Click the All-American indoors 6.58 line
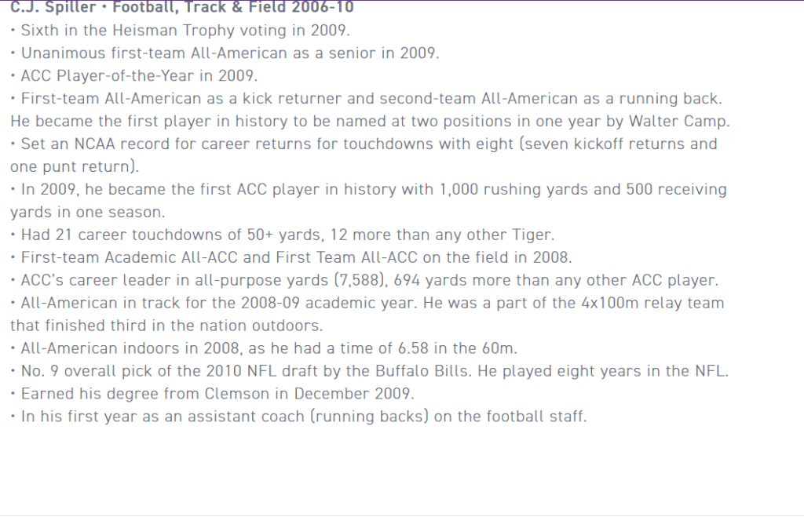This screenshot has width=804, height=517. click(x=264, y=348)
